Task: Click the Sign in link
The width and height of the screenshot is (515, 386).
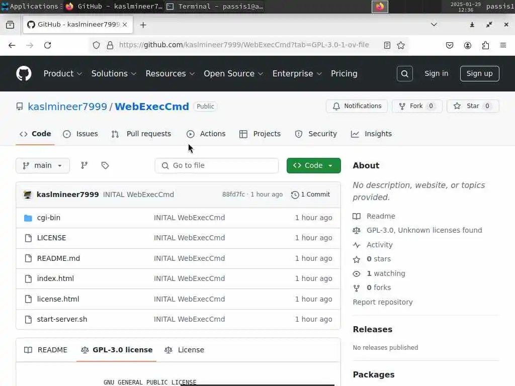Action: coord(436,73)
